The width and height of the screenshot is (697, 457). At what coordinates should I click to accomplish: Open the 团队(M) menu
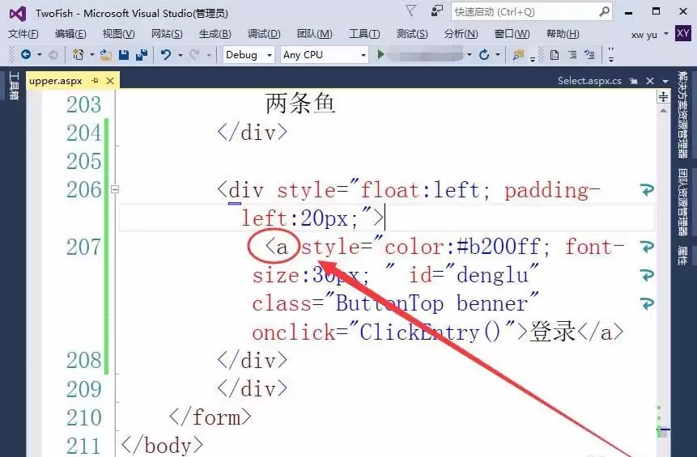click(x=315, y=34)
